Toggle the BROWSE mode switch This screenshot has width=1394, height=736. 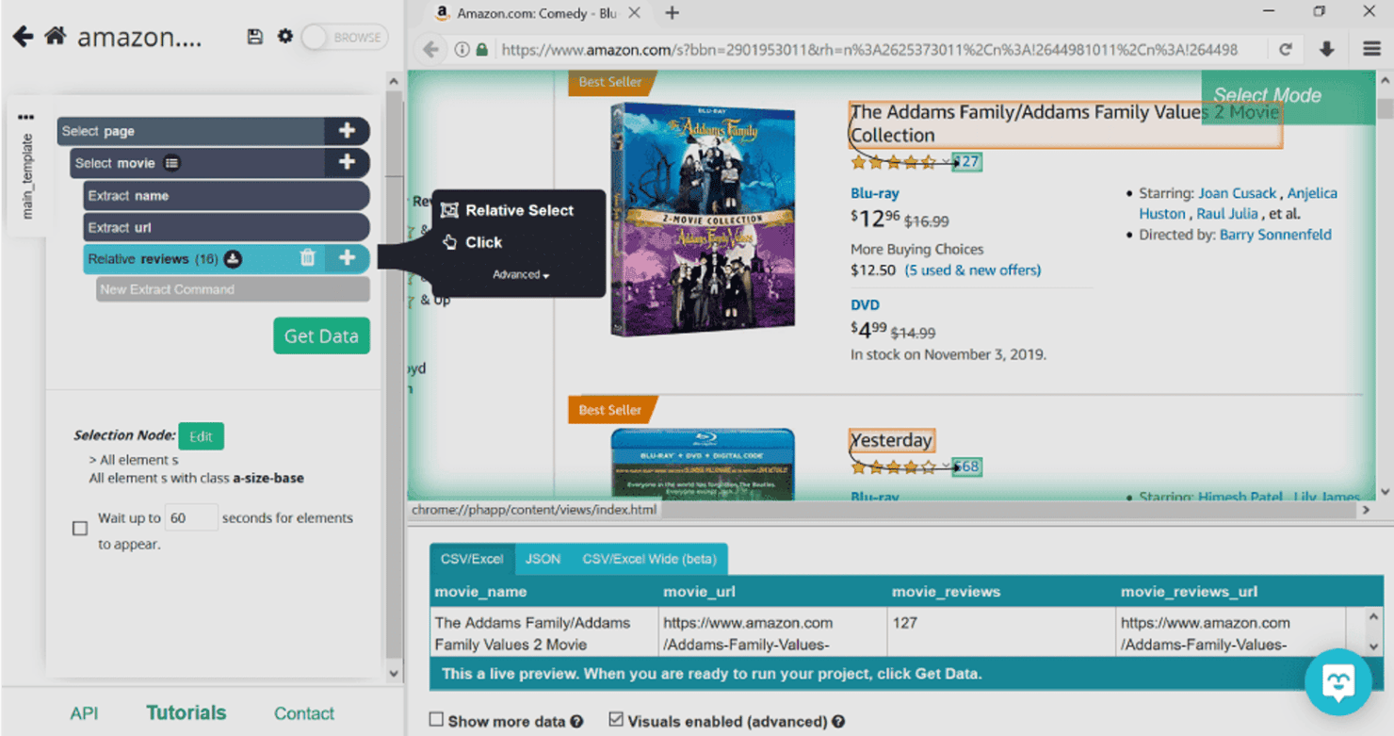(345, 38)
